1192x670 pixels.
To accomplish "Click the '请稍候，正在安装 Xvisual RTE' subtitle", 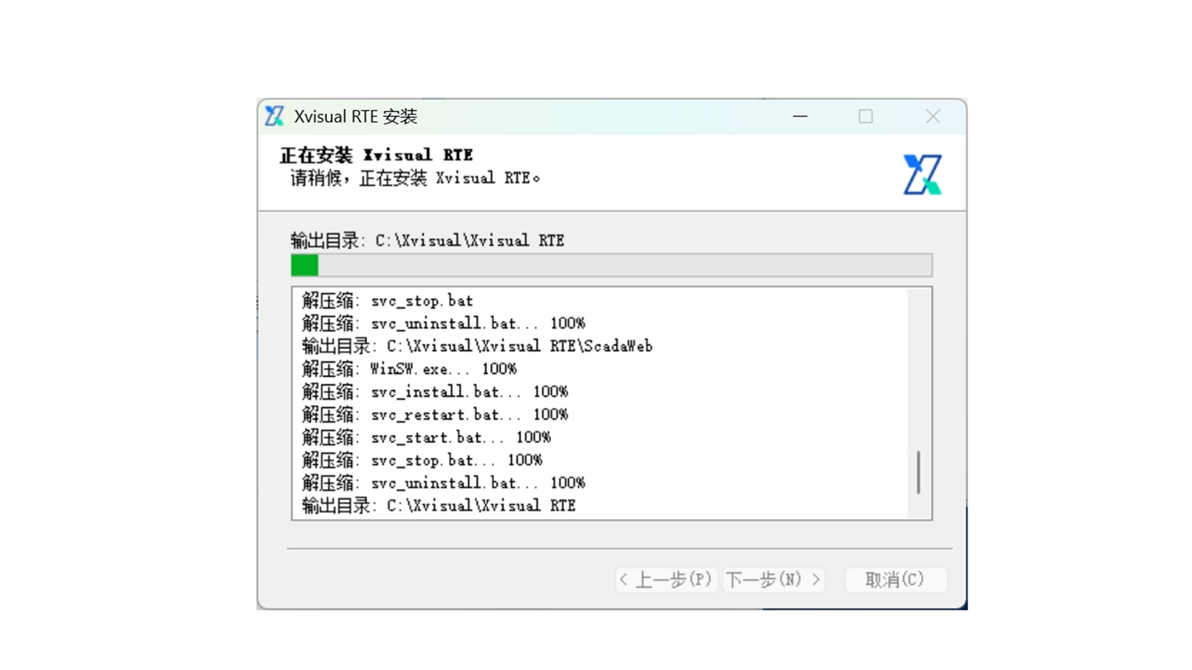I will (x=415, y=178).
